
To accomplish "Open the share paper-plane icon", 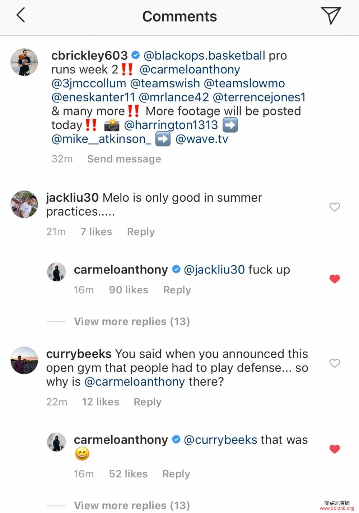I will [x=331, y=16].
